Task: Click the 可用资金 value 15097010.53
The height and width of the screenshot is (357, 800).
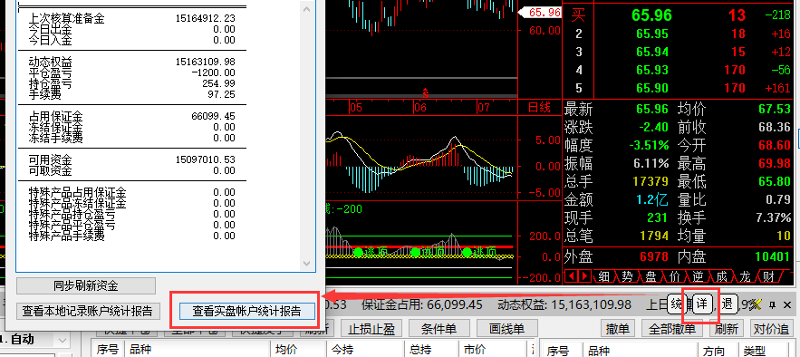Action: pyautogui.click(x=206, y=159)
